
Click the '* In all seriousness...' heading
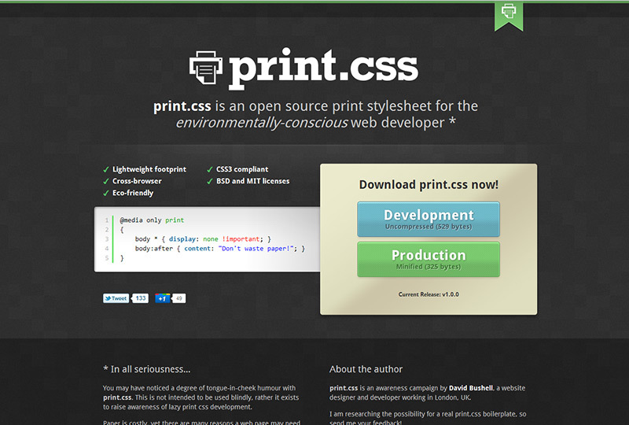click(147, 369)
